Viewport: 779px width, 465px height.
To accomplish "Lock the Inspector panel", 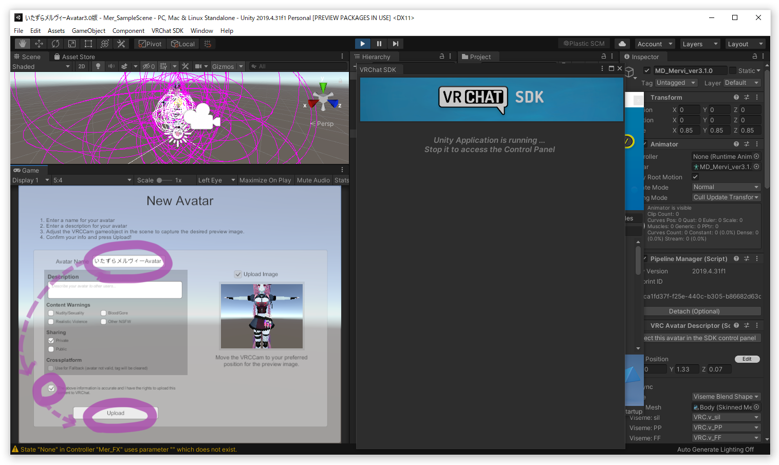I will coord(754,57).
